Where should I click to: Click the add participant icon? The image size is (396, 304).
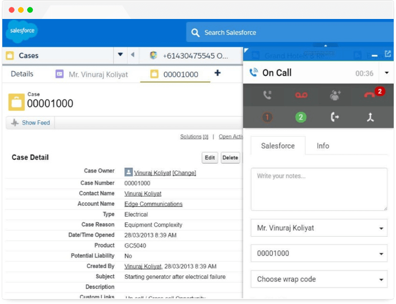click(x=335, y=95)
